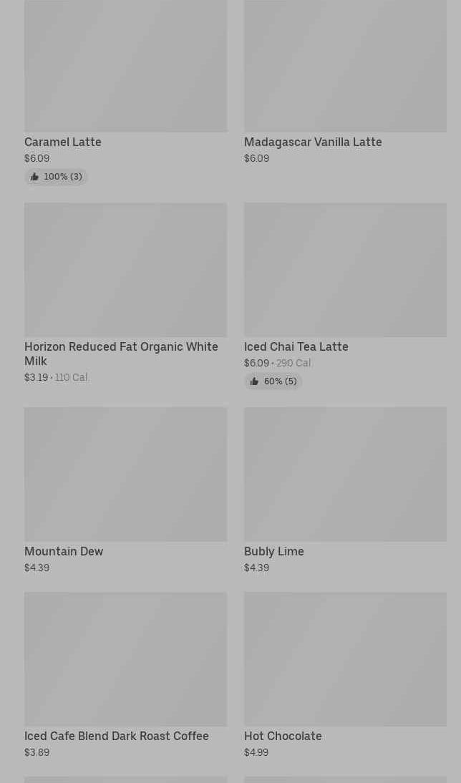Open the Madagascar Vanilla Latte image
Screen dimensions: 461x783
[x=345, y=66]
